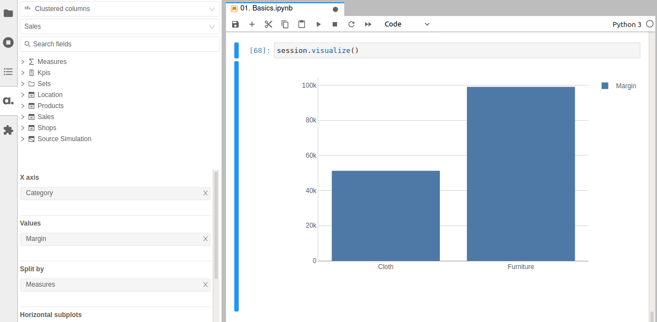Viewport: 657px width, 322px height.
Task: Open the file browser sidebar icon
Action: [8, 13]
